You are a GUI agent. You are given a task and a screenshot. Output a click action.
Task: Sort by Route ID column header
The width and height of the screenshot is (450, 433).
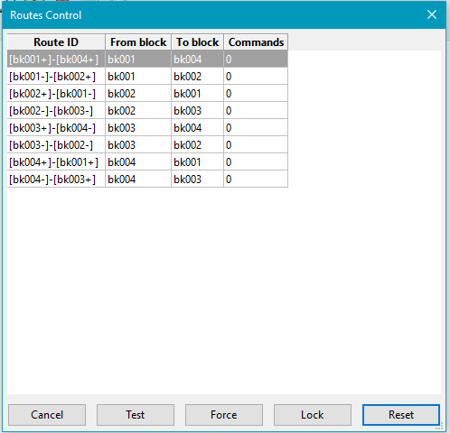click(56, 42)
